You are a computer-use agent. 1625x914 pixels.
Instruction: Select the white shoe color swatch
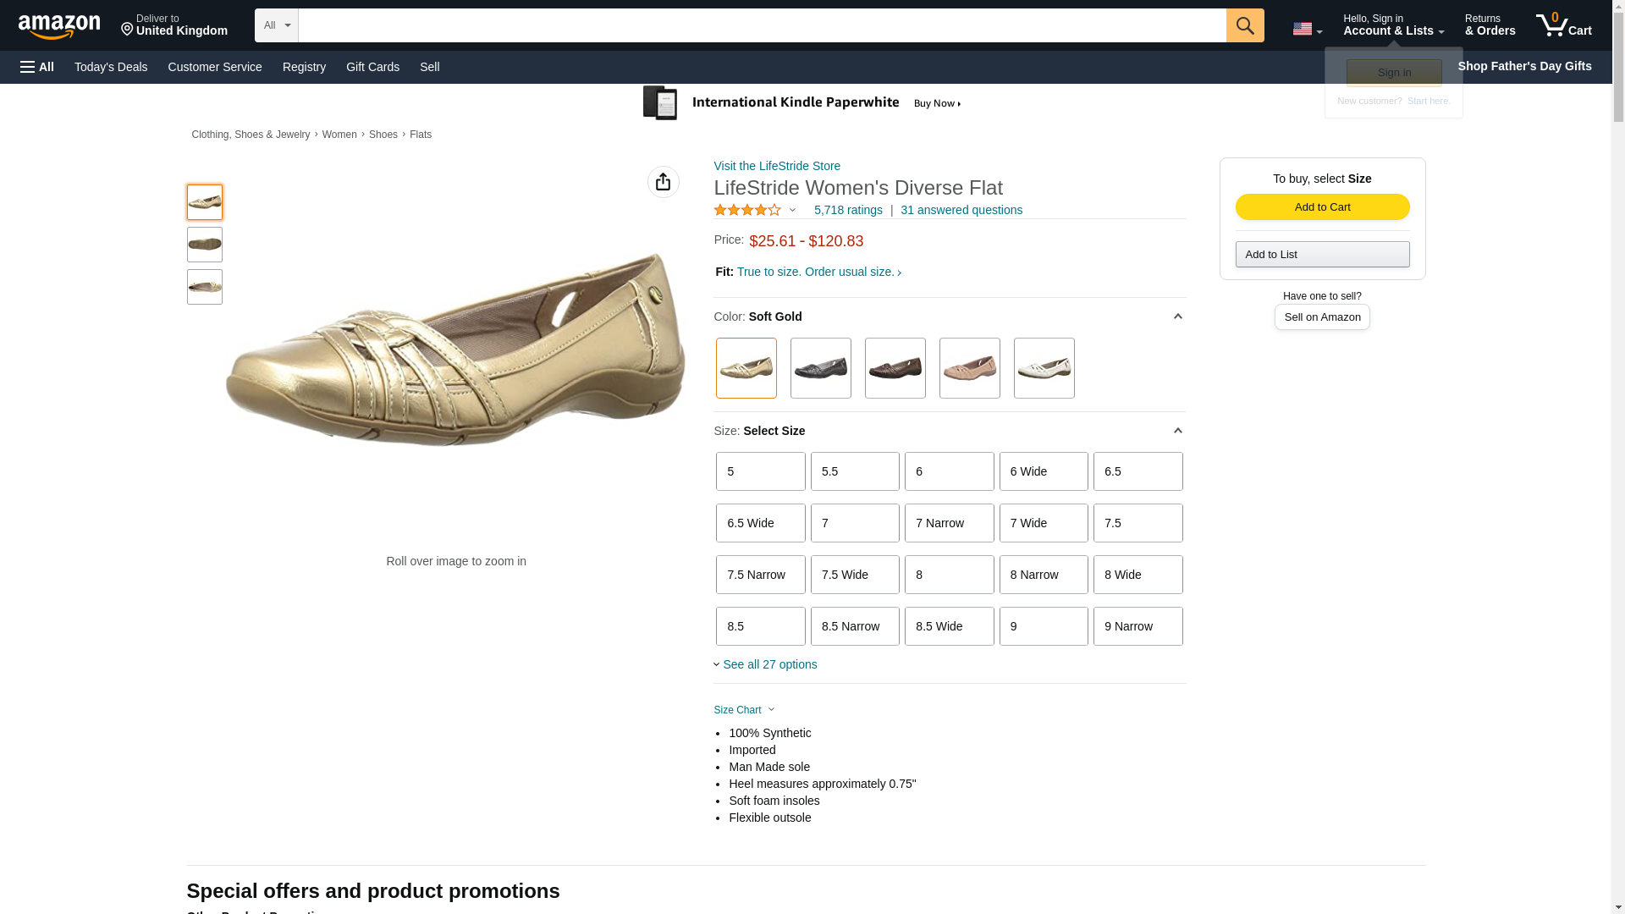[x=1044, y=368]
